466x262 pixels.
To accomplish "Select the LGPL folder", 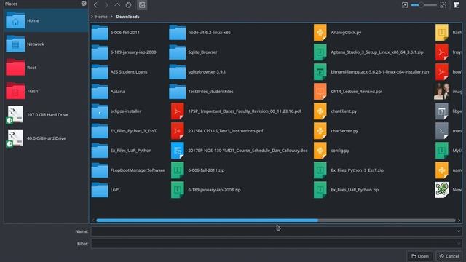I will (106, 190).
